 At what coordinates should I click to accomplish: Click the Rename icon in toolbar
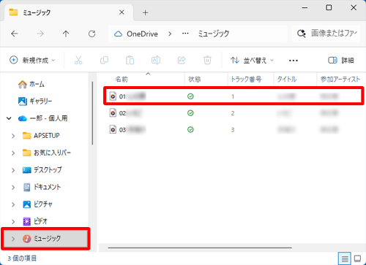[156, 60]
